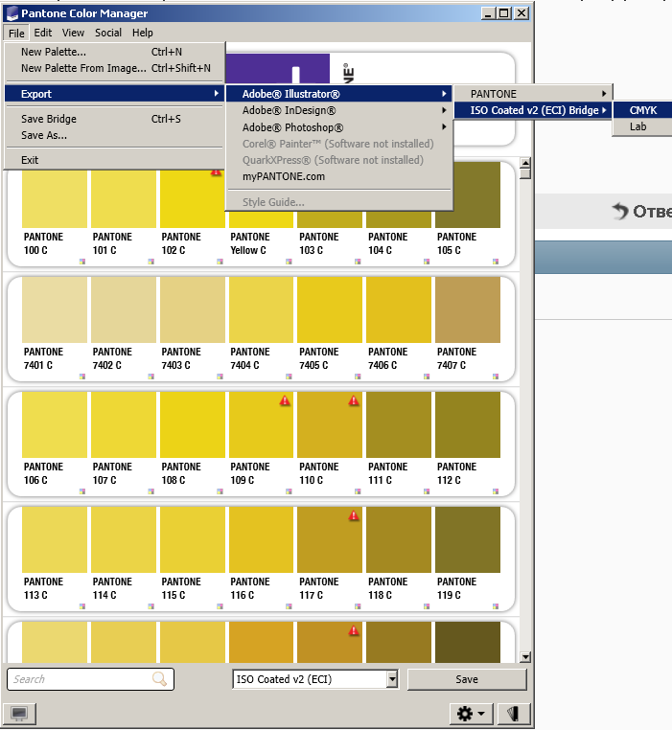Open the monitor display icon at bottom left
Image resolution: width=672 pixels, height=730 pixels.
point(19,714)
